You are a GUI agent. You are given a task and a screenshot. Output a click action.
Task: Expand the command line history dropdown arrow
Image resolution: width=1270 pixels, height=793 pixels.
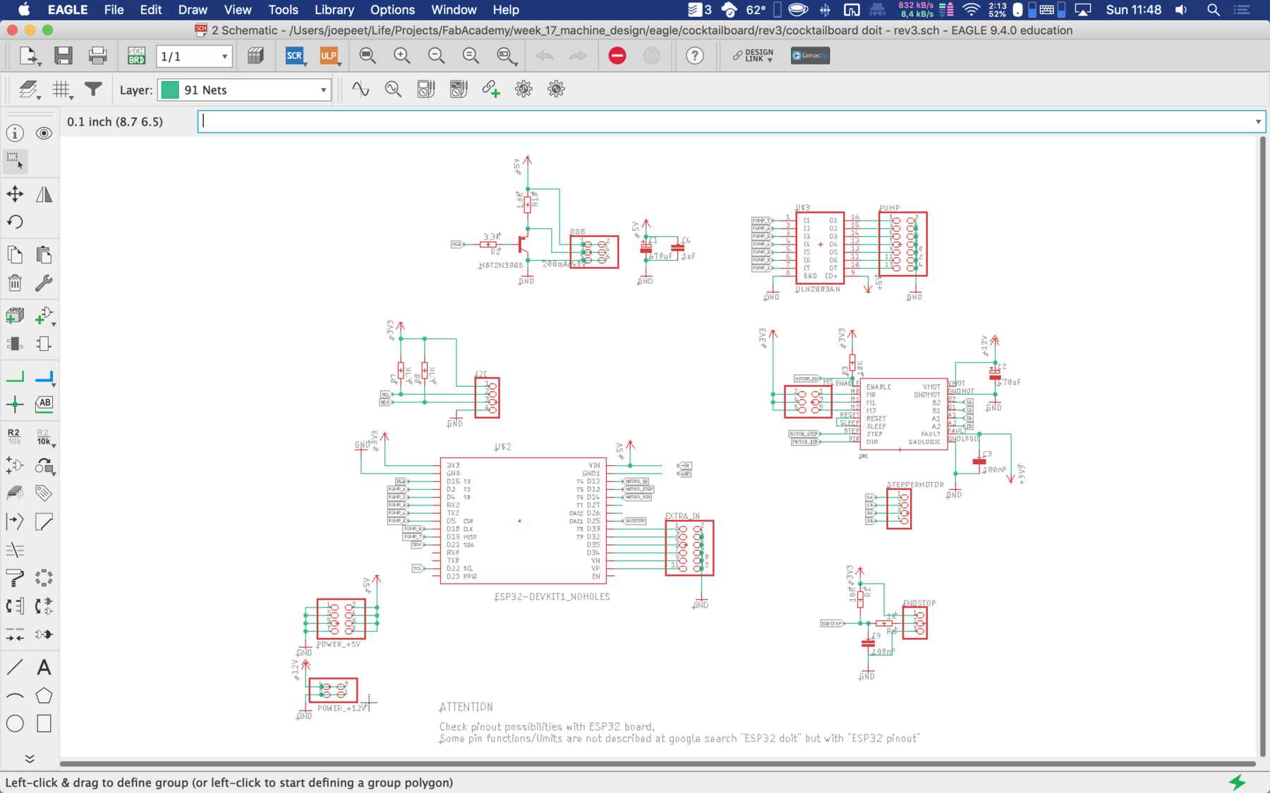1257,121
